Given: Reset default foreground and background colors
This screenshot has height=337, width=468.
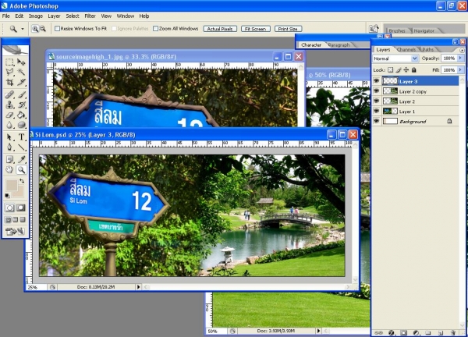Looking at the screenshot, I should point(8,196).
